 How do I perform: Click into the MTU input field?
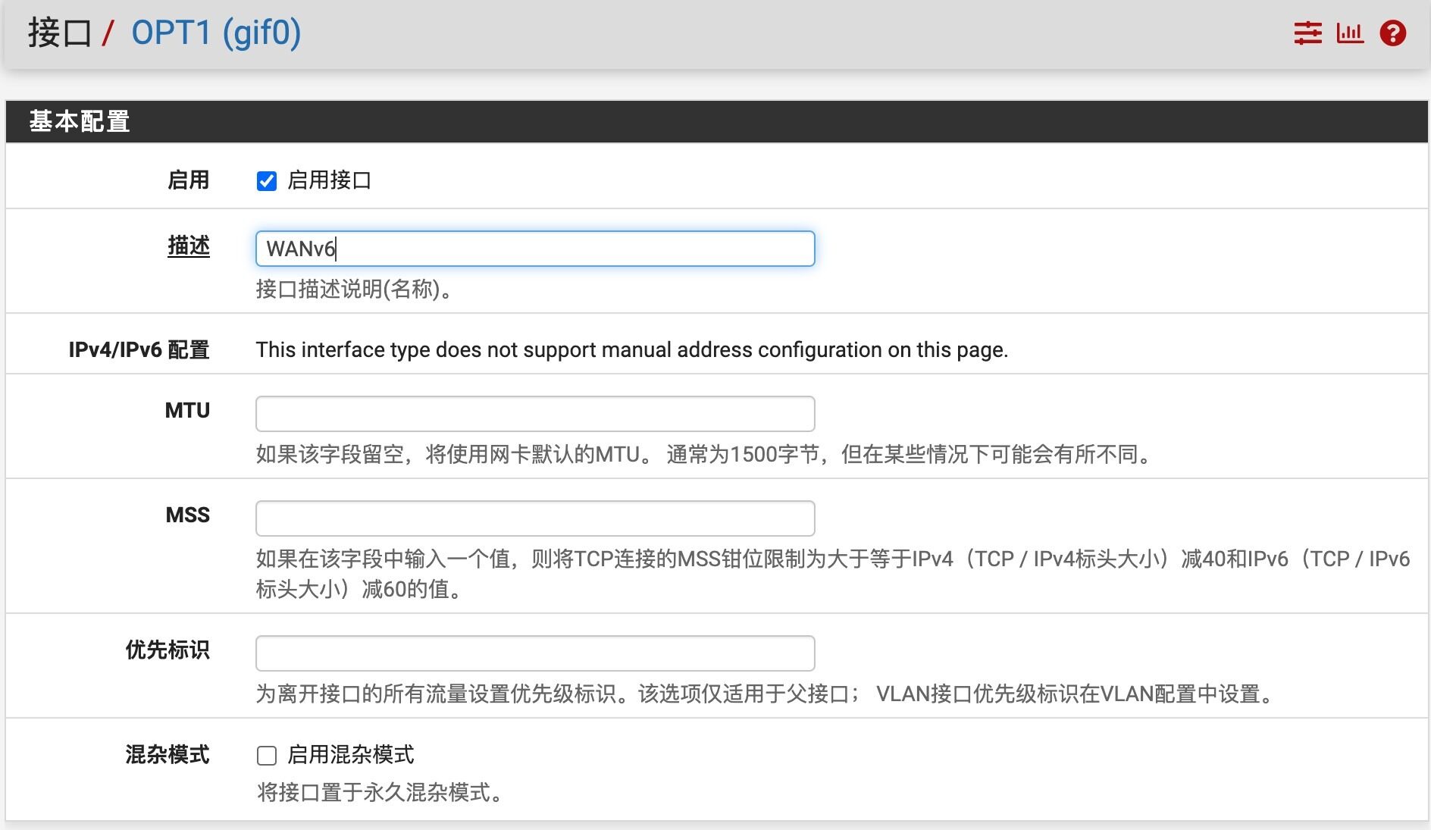[535, 414]
